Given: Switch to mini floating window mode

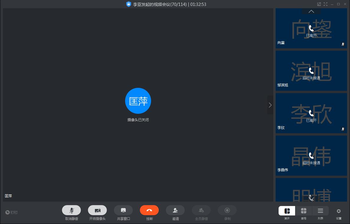Looking at the screenshot, I should (319, 4).
